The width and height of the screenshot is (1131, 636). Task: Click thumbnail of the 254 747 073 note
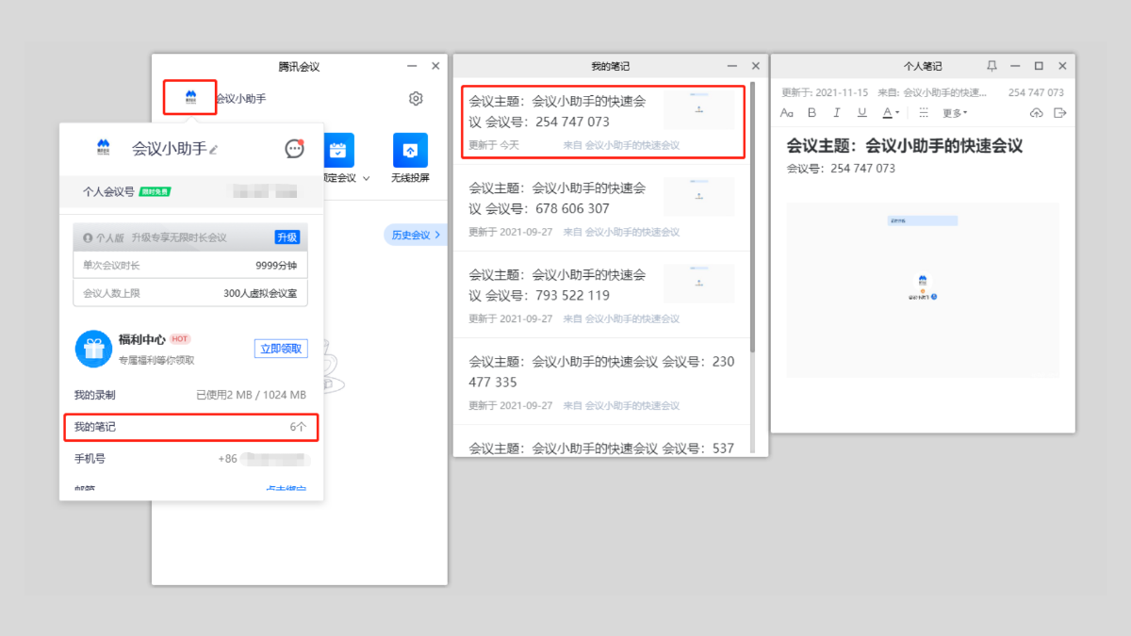point(698,110)
